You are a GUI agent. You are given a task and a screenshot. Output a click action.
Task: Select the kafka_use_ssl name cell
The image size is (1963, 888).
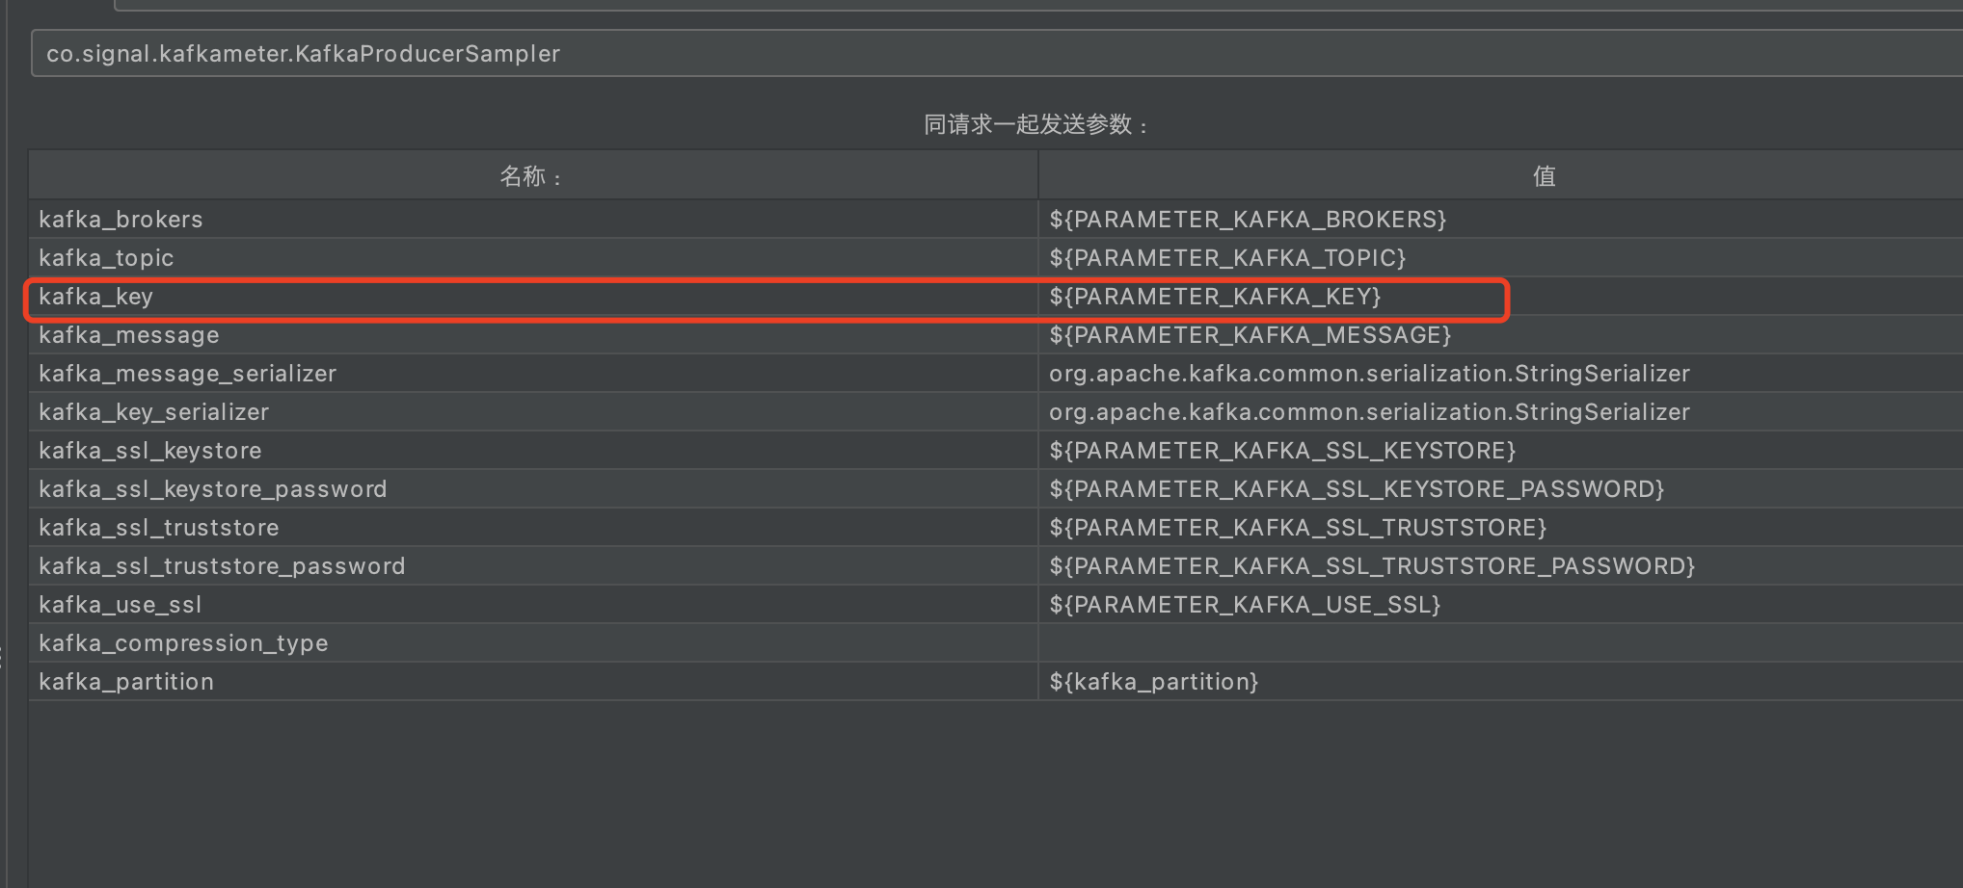coord(533,605)
